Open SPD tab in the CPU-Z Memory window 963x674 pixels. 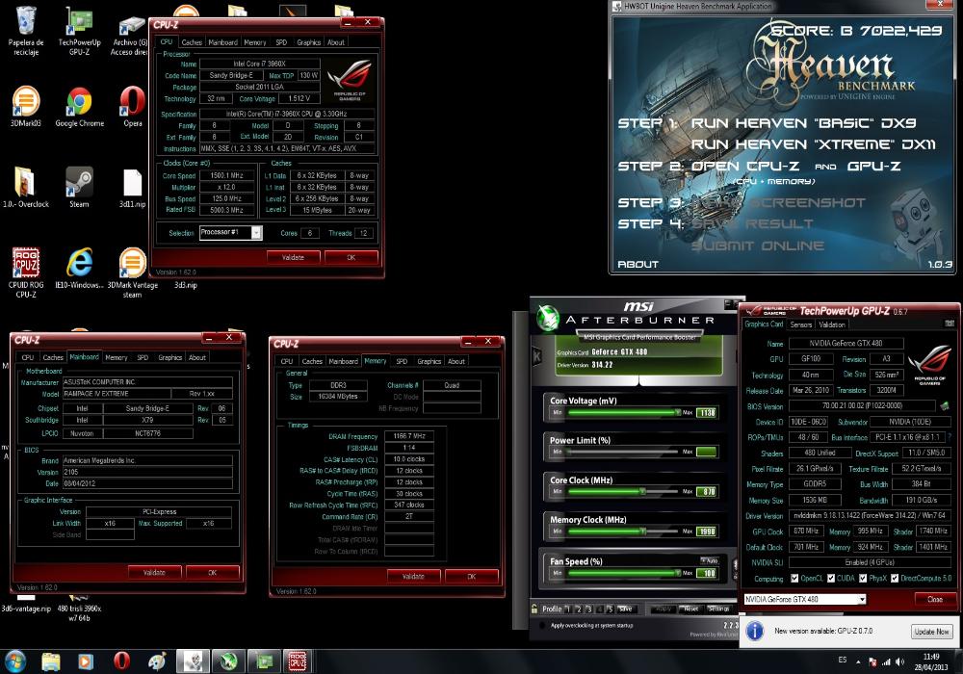(402, 361)
